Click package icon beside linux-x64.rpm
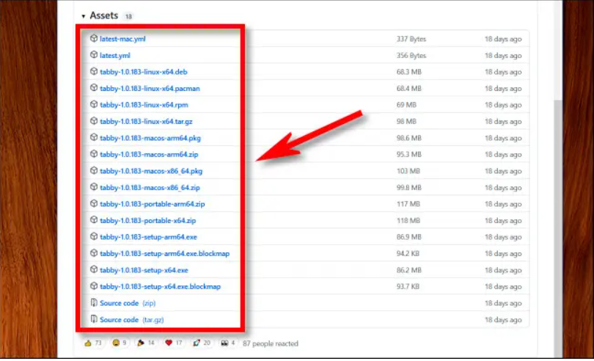Viewport: 594px width, 361px height. pyautogui.click(x=94, y=104)
